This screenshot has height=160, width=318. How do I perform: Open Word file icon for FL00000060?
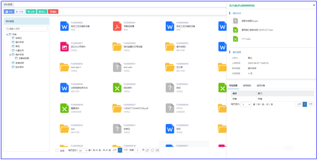click(x=170, y=26)
